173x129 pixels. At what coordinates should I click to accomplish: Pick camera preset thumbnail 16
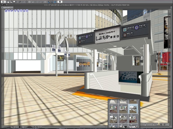(113, 109)
